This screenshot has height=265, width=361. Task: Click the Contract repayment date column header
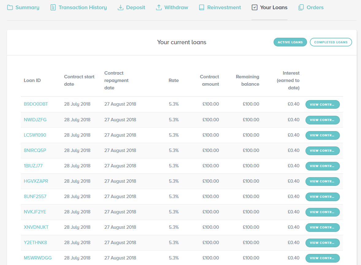(116, 80)
